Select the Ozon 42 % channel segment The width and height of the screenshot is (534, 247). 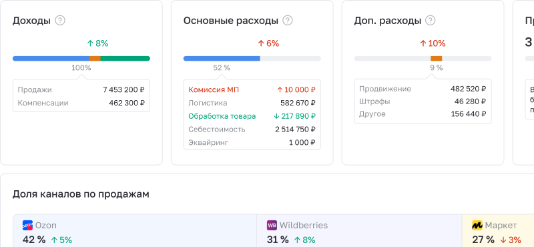click(135, 231)
